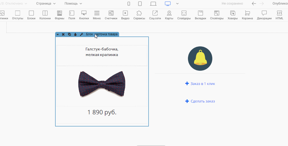
Task: Open the Страница dropdown menu
Action: (x=46, y=4)
